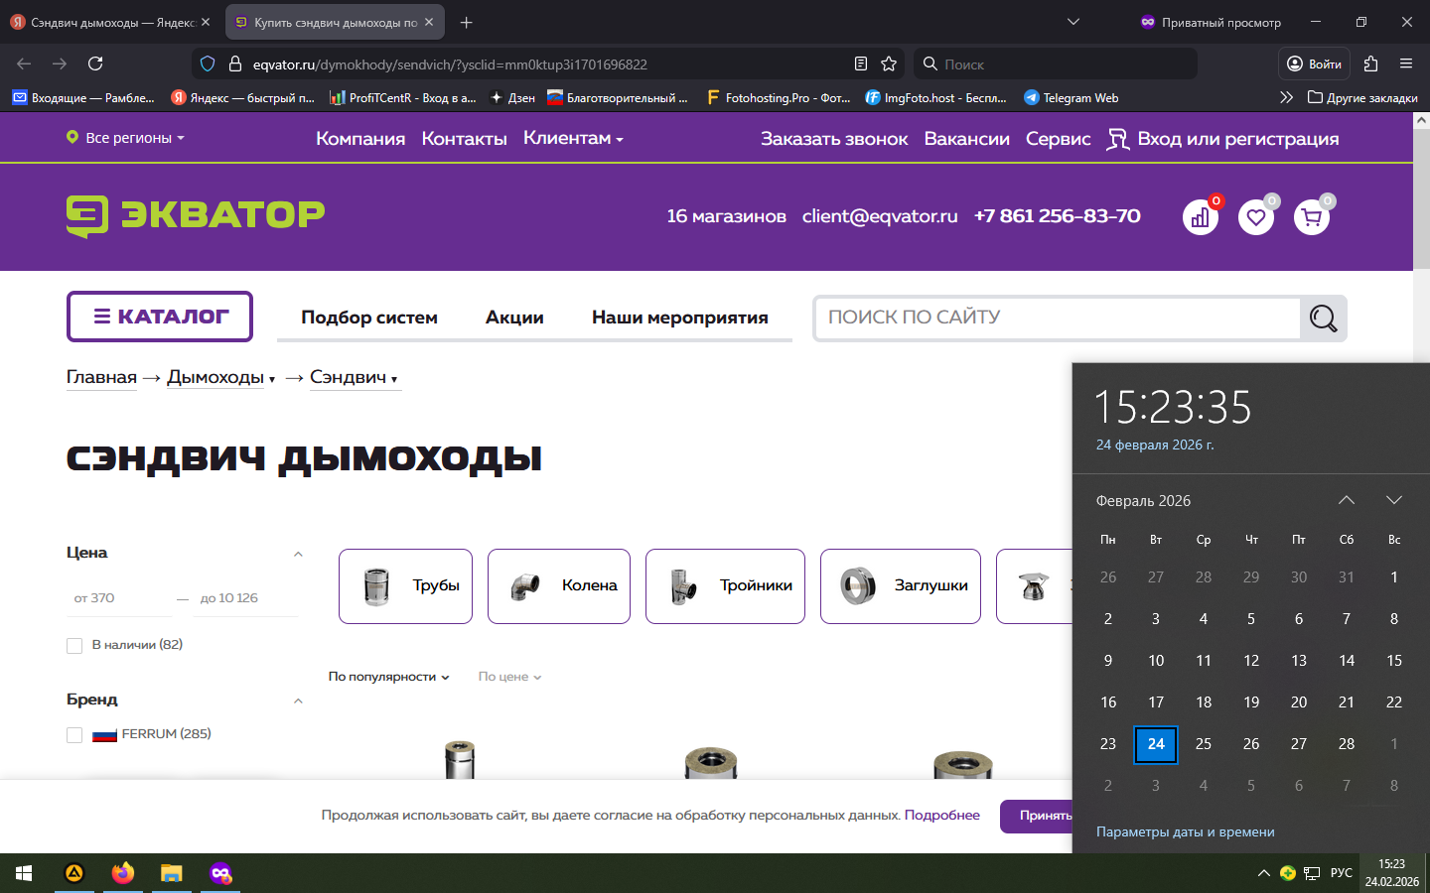Open Все регионы region dropdown
This screenshot has height=893, width=1430.
(x=125, y=138)
